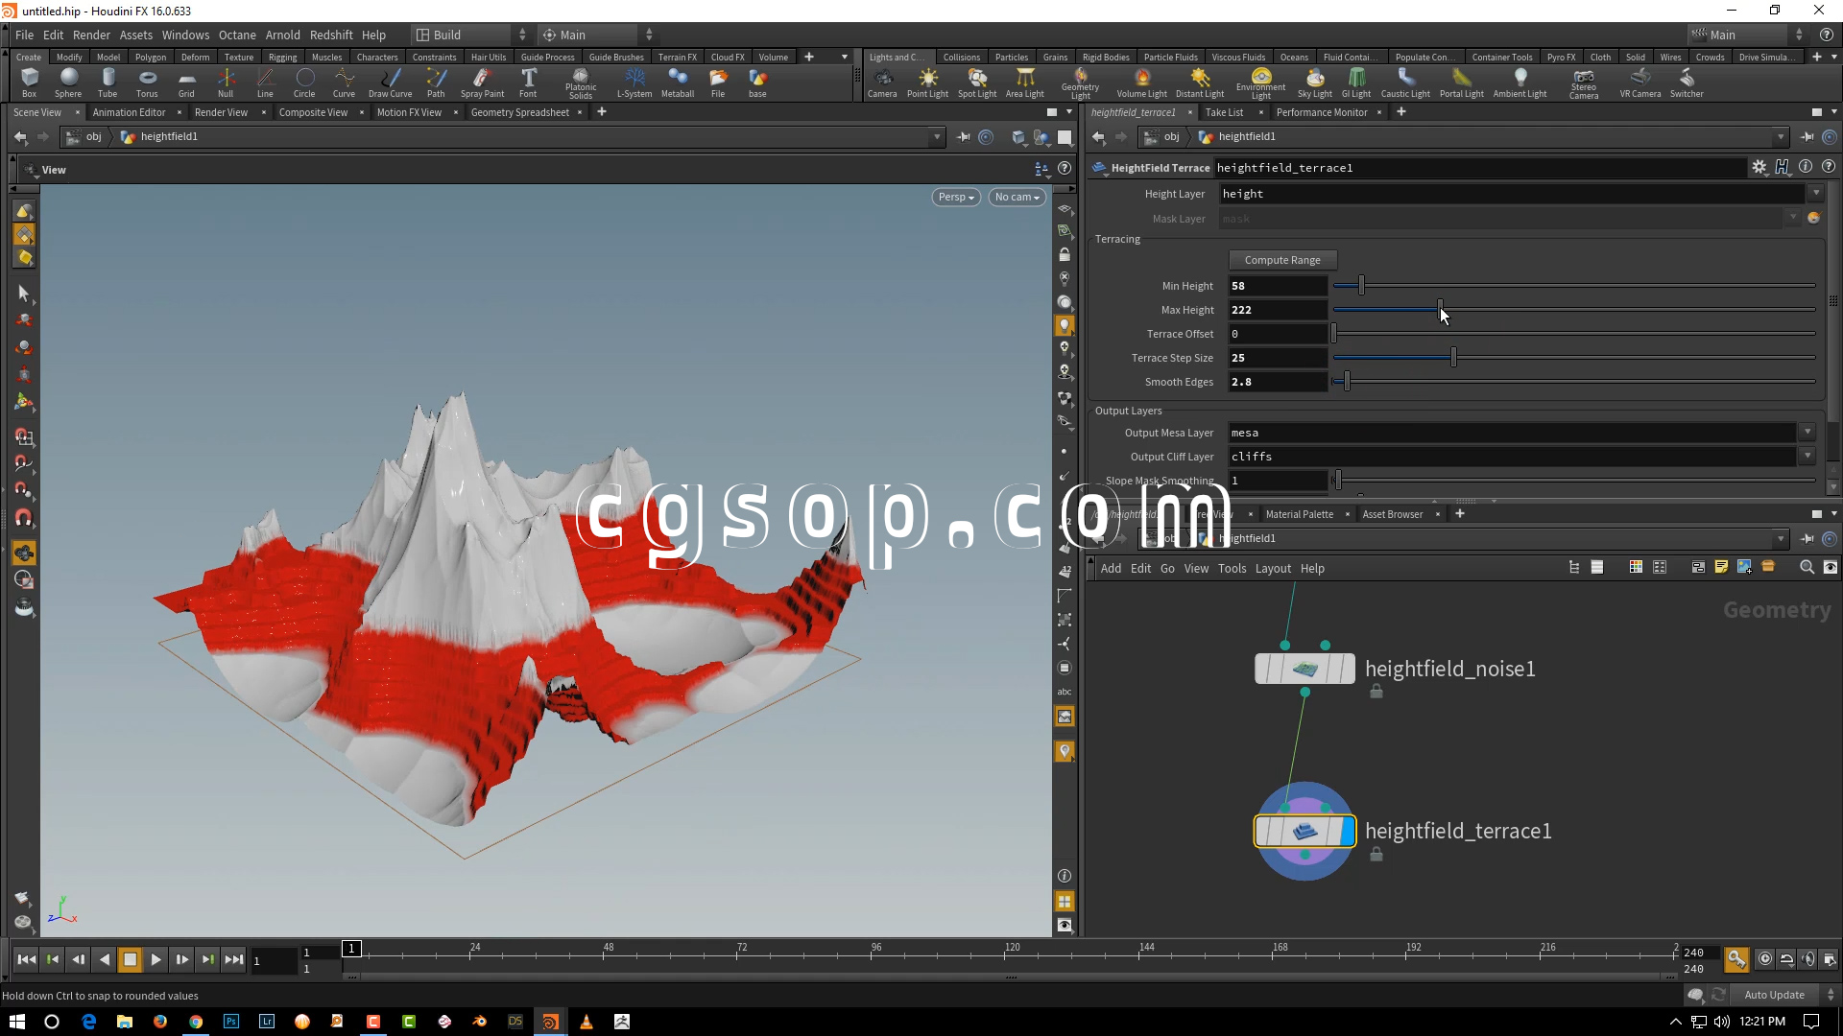Viewport: 1843px width, 1036px height.
Task: Toggle display flag on the heightfield_terrace1 node
Action: tap(1346, 831)
